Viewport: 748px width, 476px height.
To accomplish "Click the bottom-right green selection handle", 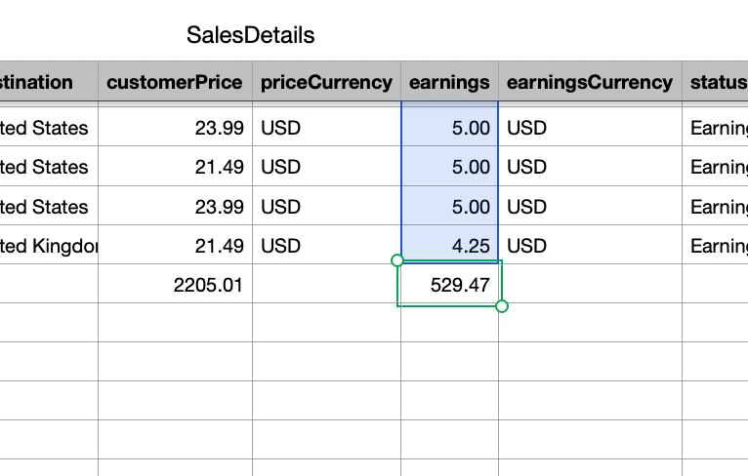I will point(502,306).
